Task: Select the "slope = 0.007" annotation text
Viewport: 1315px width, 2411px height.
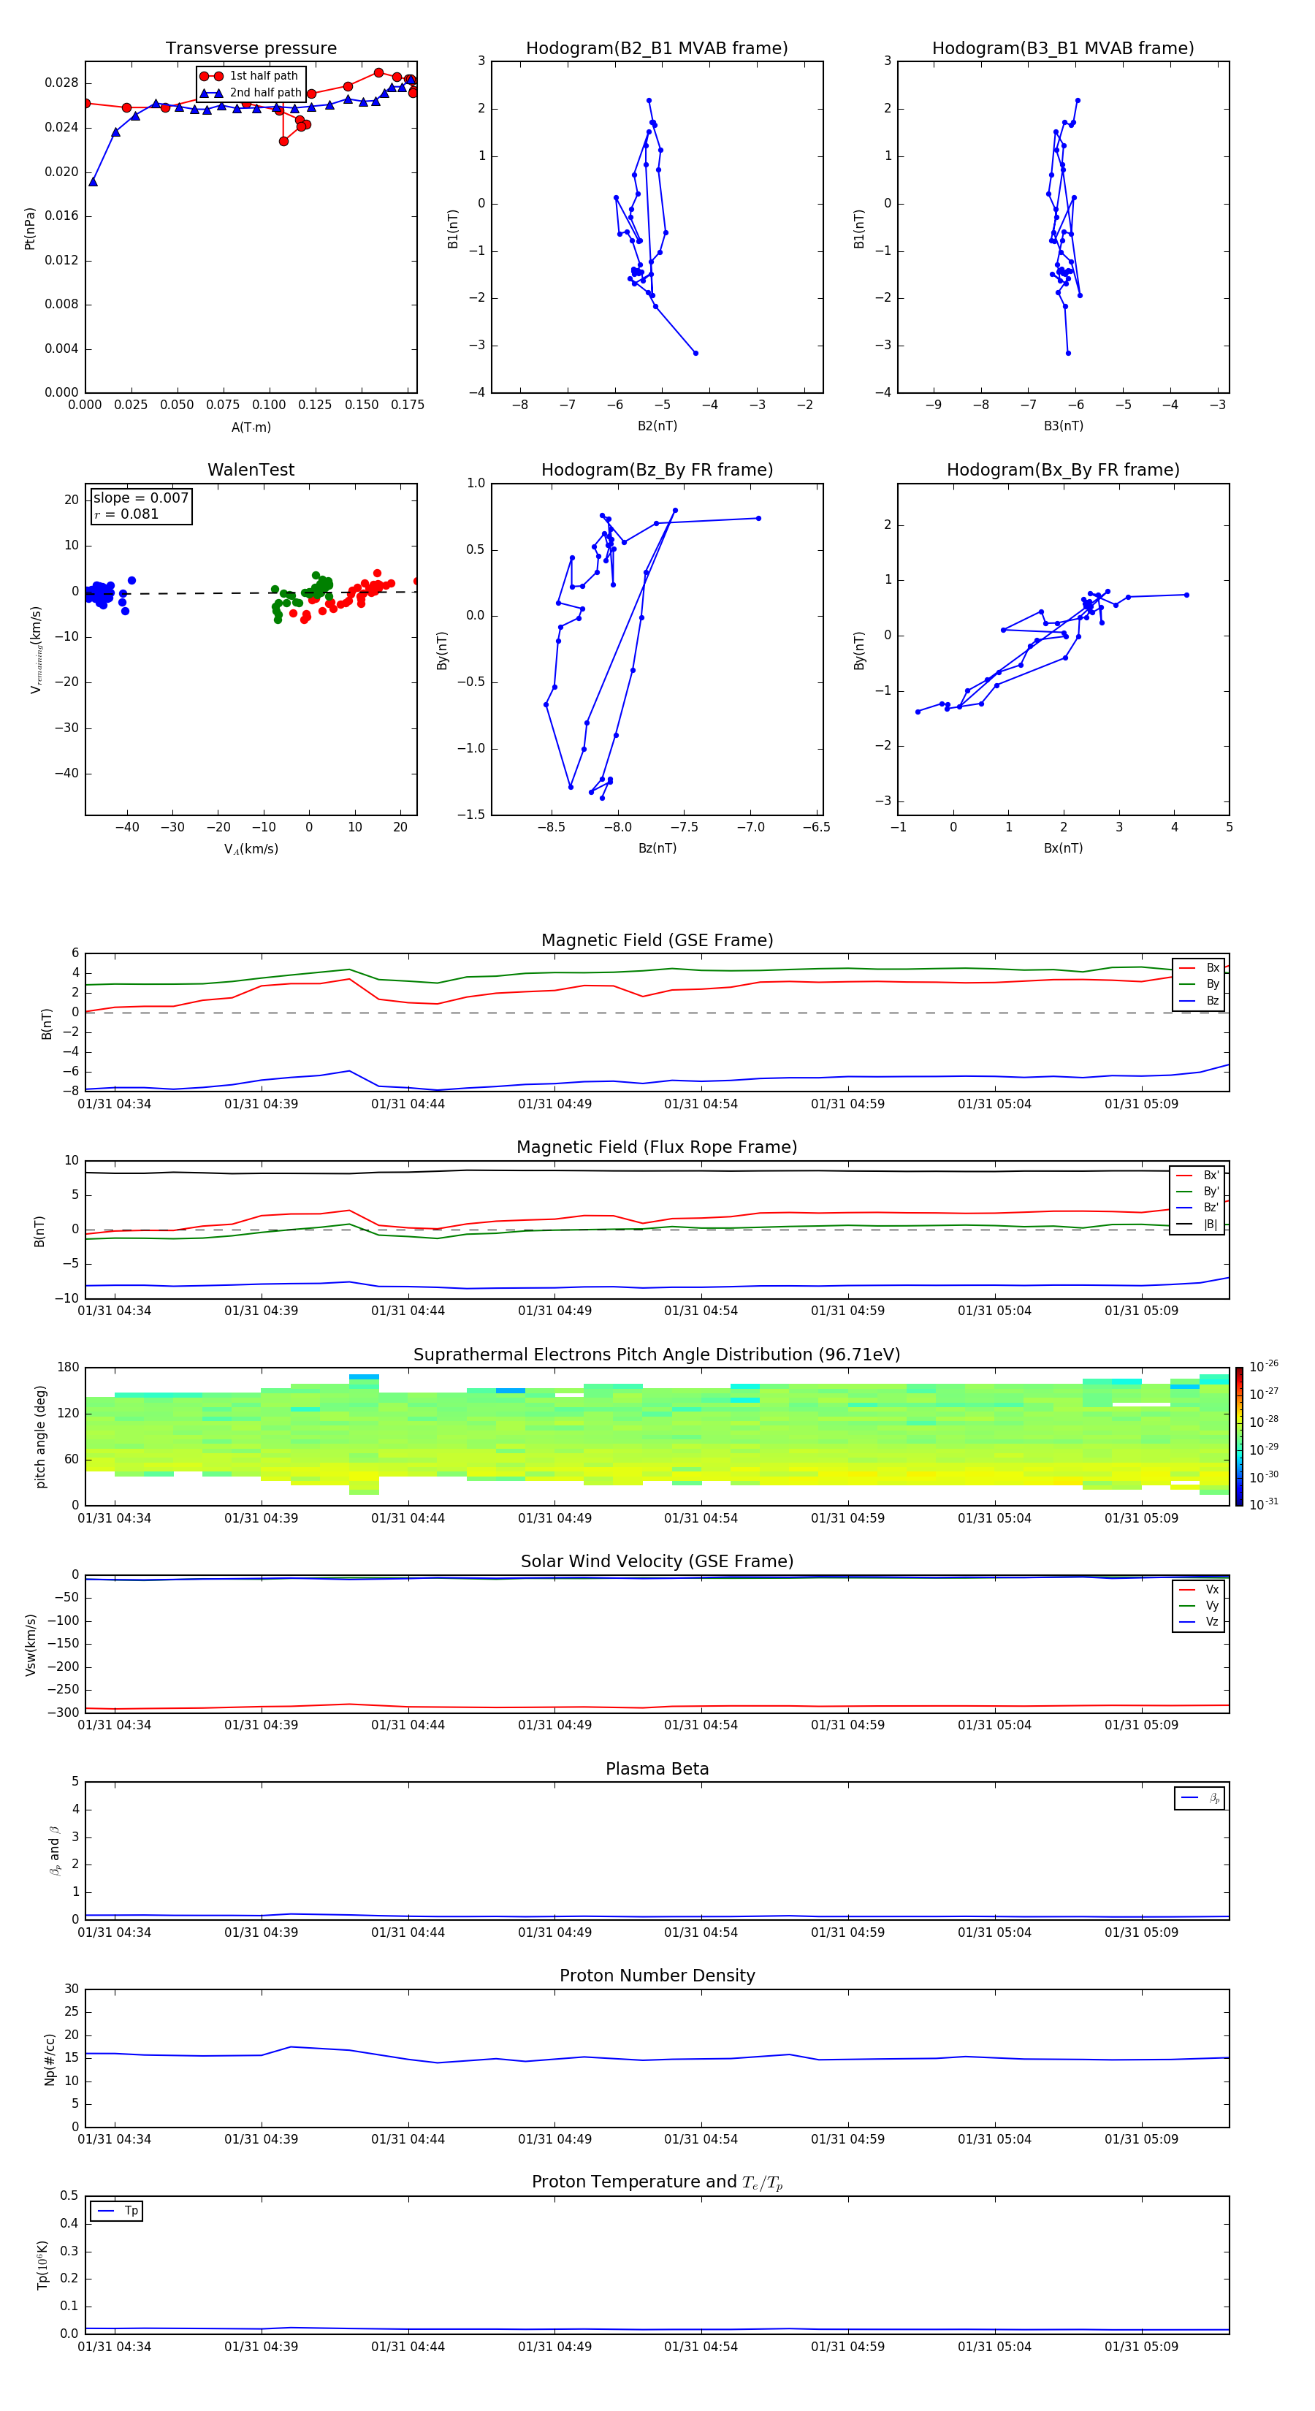Action: (x=140, y=498)
